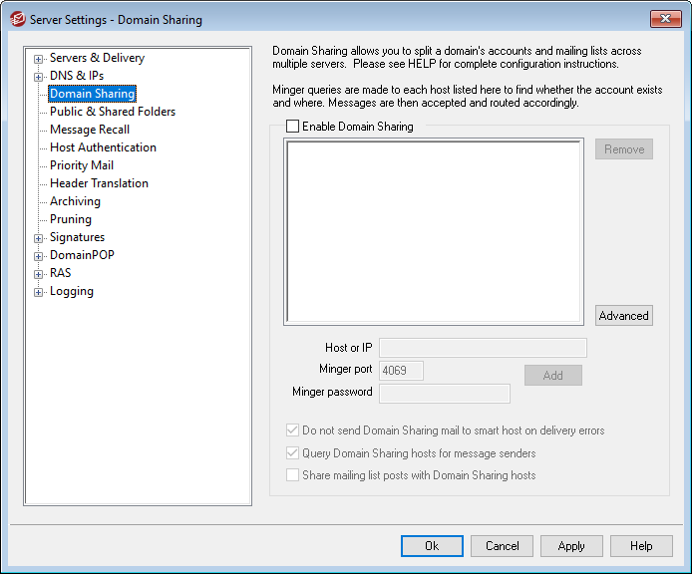Image resolution: width=692 pixels, height=574 pixels.
Task: Go to Host Authentication settings
Action: pyautogui.click(x=103, y=147)
